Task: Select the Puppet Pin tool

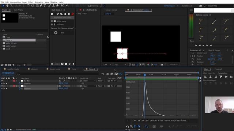Action: [x=67, y=6]
